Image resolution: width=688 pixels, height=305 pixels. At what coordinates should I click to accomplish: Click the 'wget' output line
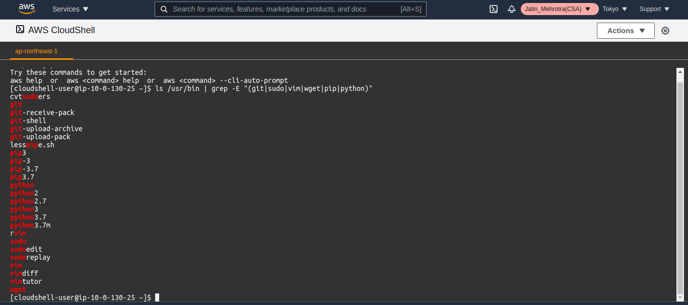18,289
